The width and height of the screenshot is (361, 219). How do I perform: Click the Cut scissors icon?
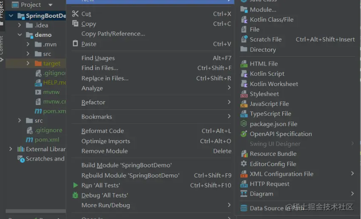click(76, 14)
